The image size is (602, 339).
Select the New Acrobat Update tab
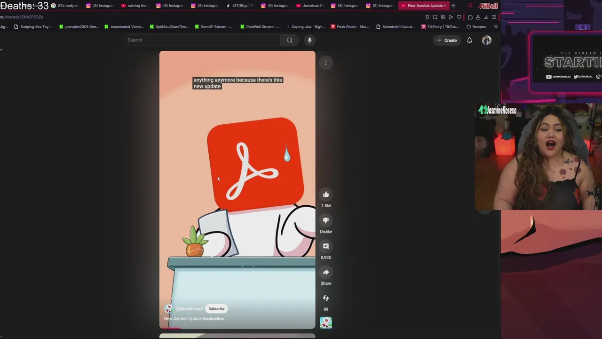(423, 6)
